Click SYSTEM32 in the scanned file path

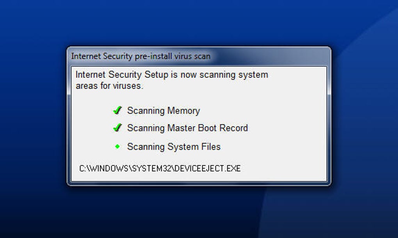pos(153,169)
